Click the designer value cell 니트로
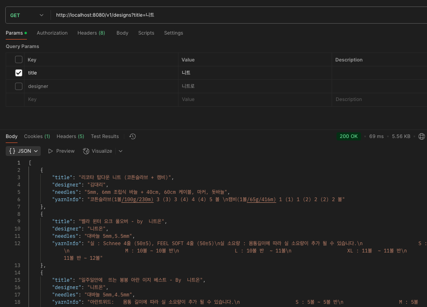 255,86
